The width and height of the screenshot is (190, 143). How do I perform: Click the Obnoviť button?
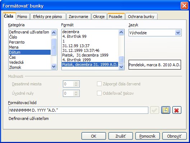pyautogui.click(x=174, y=136)
